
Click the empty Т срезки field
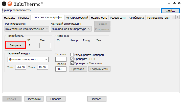click(61, 59)
